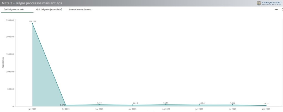The height and width of the screenshot is (112, 283).
Task: Open the three-dots options menu
Action: coord(276,9)
